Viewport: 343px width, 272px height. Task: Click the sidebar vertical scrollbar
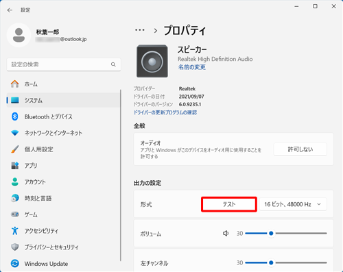pos(121,175)
